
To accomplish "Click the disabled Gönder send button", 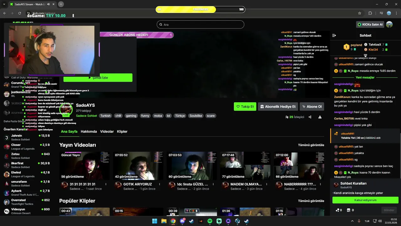I will click(389, 210).
